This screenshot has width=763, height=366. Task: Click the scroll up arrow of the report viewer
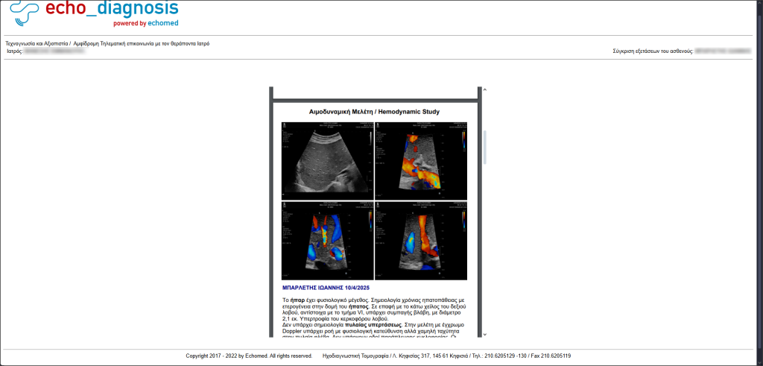484,90
